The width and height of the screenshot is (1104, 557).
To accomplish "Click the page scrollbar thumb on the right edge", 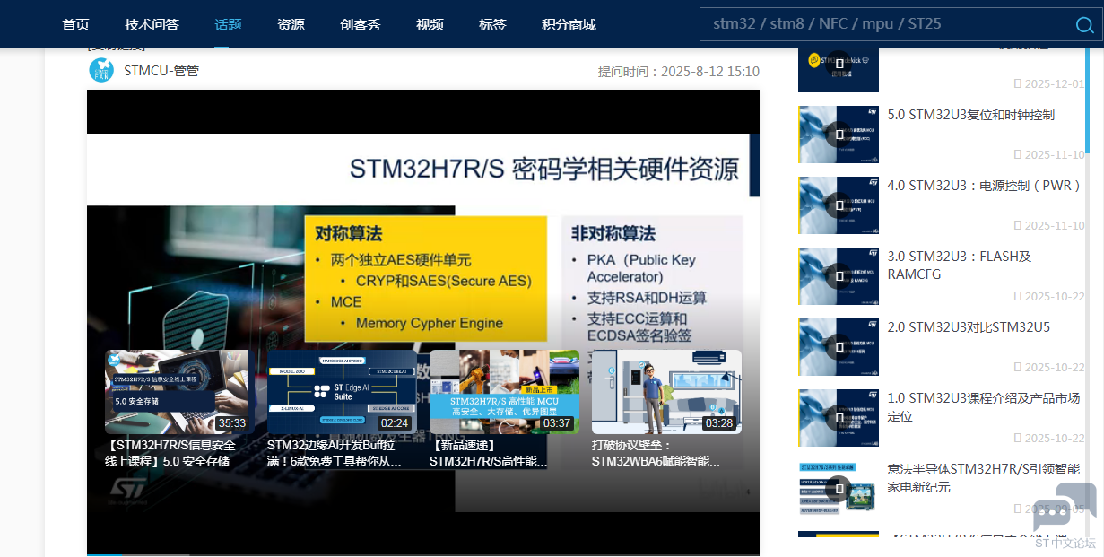I will point(1088,99).
